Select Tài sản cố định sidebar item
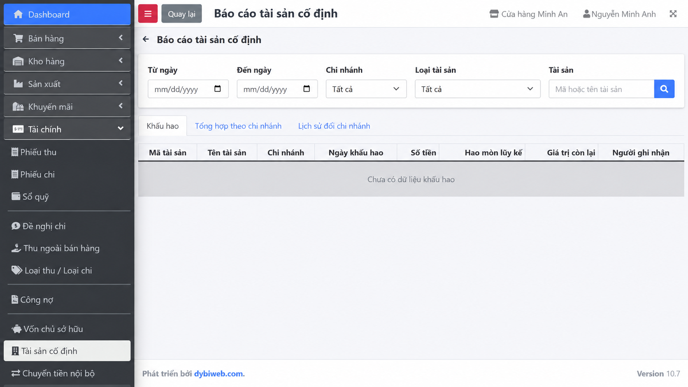The width and height of the screenshot is (688, 387). [67, 351]
